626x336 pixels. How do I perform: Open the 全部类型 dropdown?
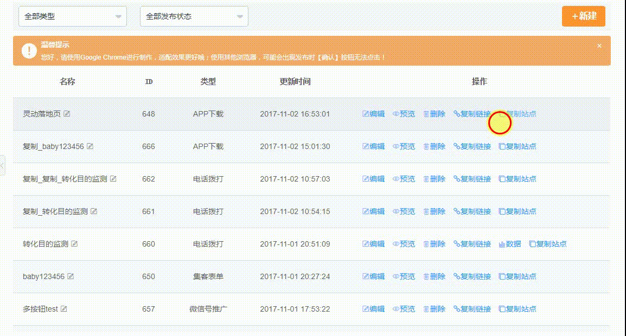click(x=73, y=16)
